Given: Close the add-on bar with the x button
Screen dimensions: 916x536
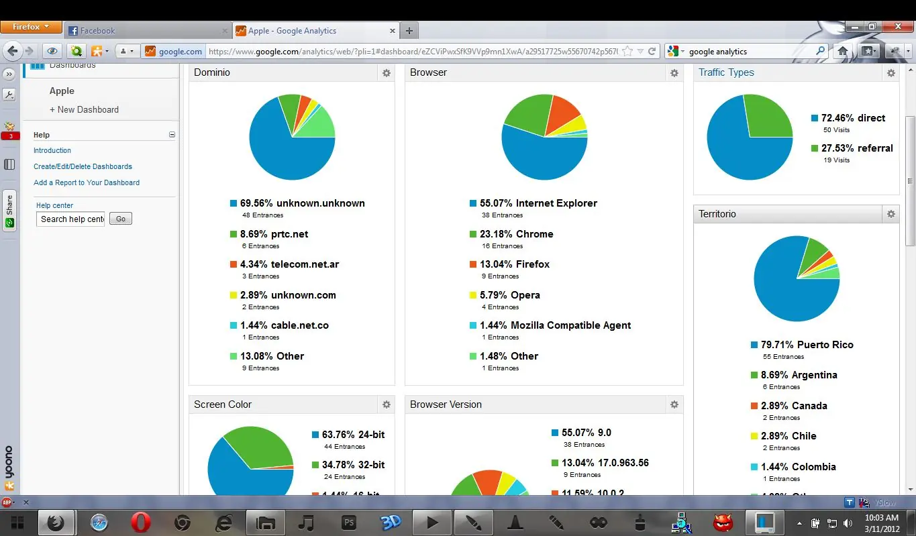Looking at the screenshot, I should (26, 502).
